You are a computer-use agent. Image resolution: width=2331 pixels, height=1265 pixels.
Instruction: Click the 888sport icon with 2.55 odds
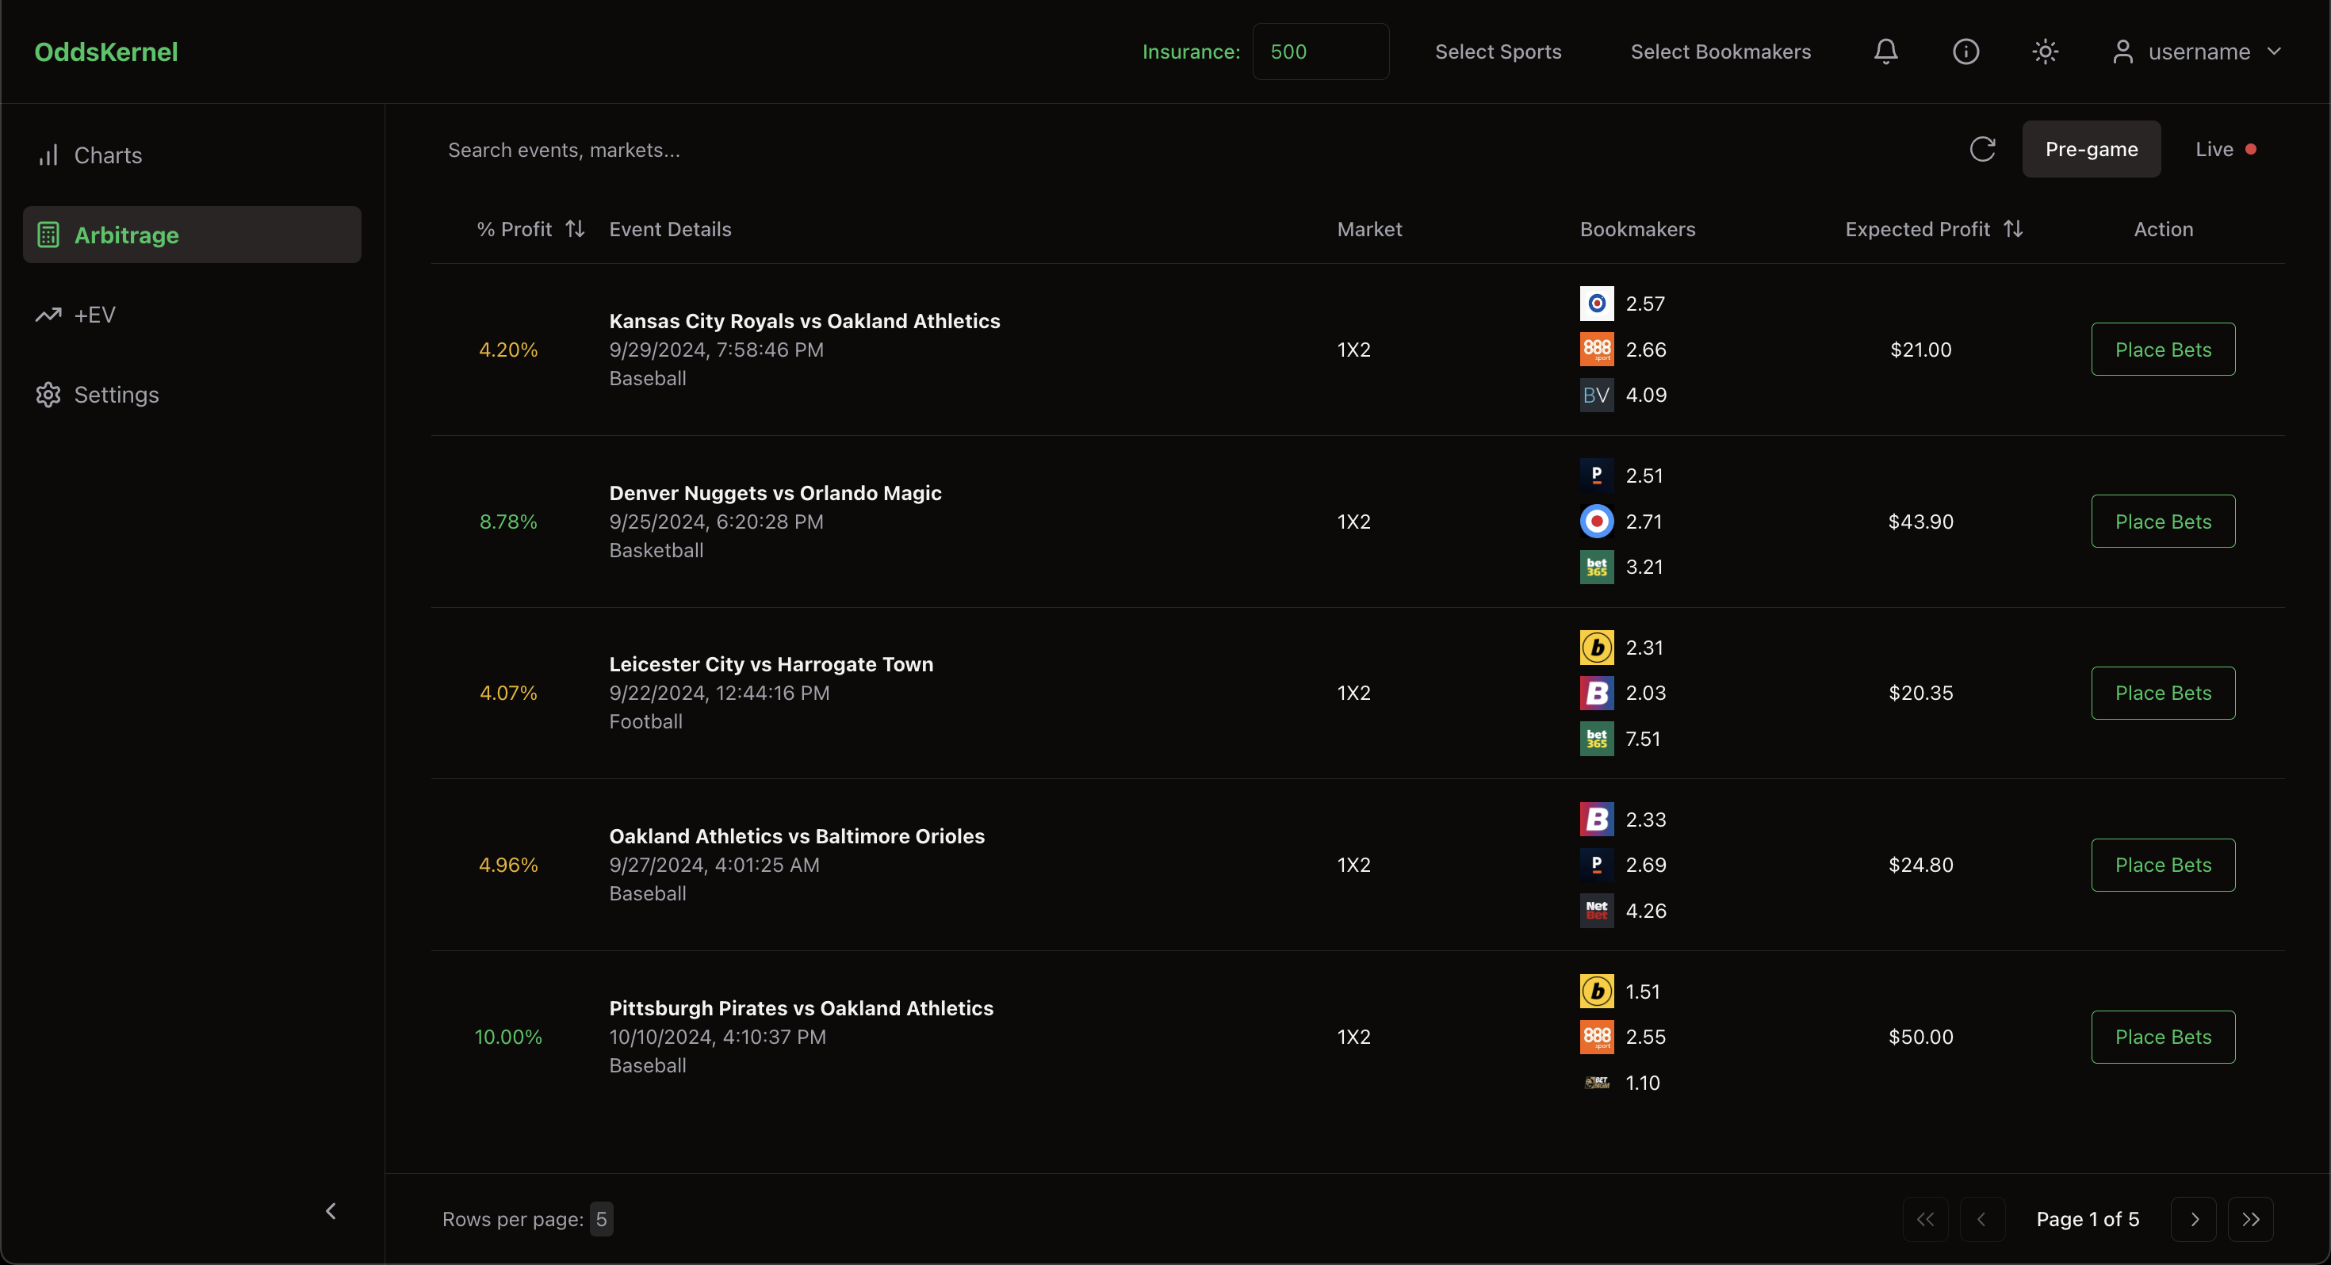click(x=1596, y=1037)
